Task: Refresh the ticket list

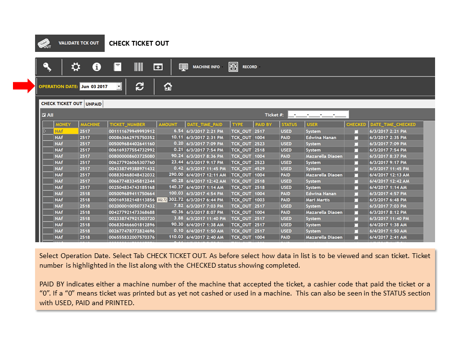Action: tap(140, 86)
